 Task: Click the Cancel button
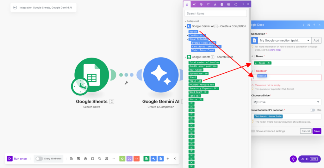point(306,131)
